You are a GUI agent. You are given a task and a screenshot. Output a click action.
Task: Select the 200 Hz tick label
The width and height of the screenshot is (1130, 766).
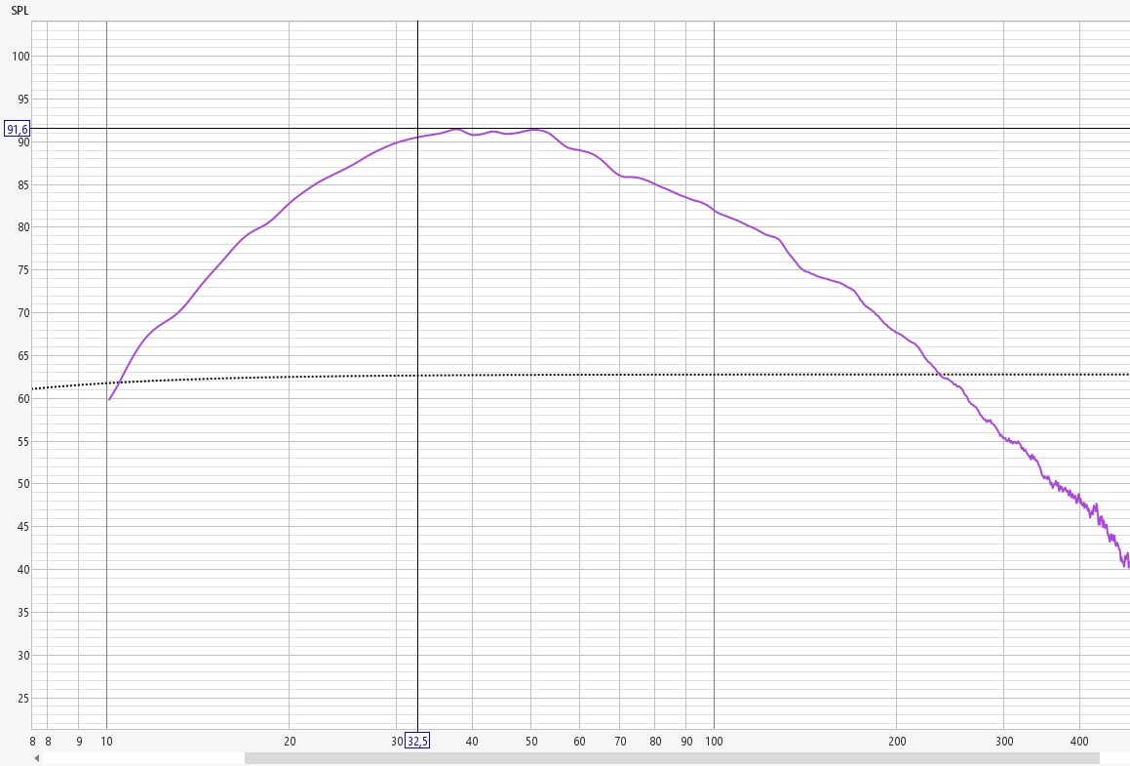897,742
